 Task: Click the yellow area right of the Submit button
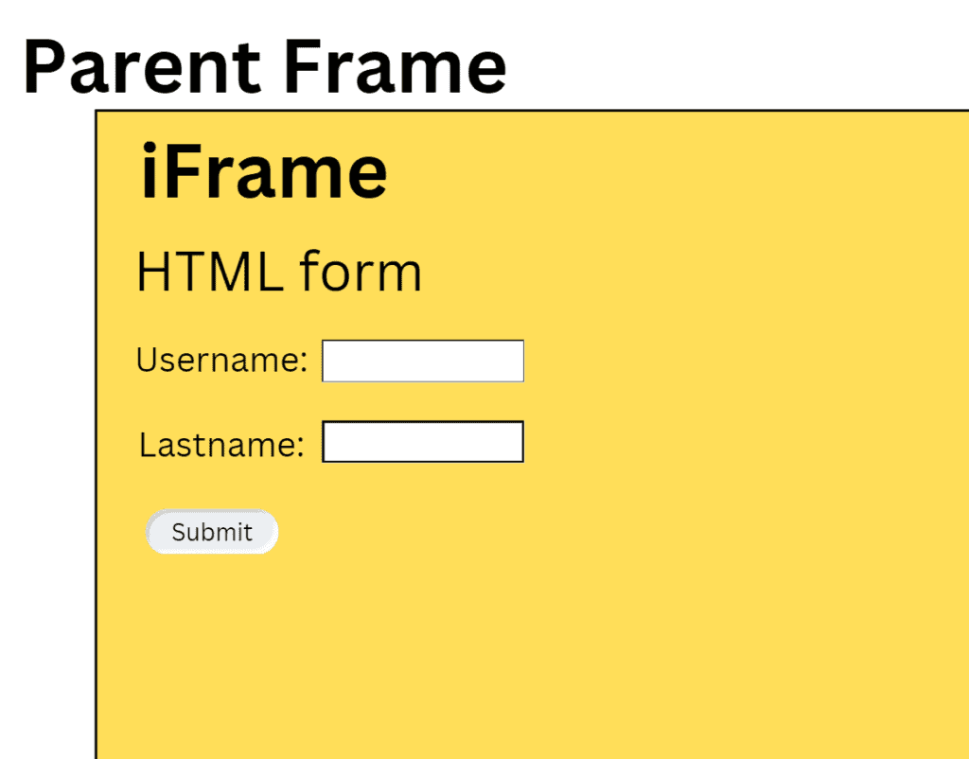click(568, 532)
